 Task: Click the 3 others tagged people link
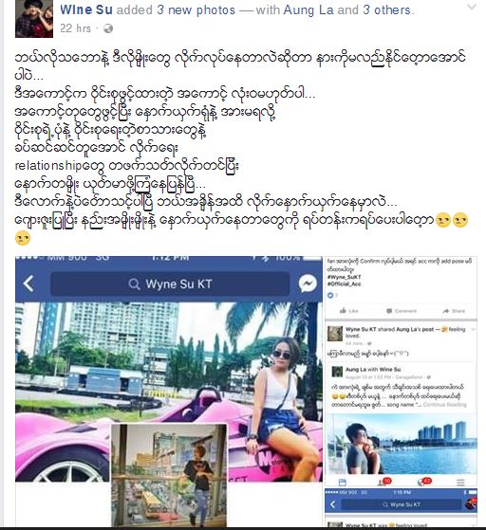pyautogui.click(x=386, y=9)
